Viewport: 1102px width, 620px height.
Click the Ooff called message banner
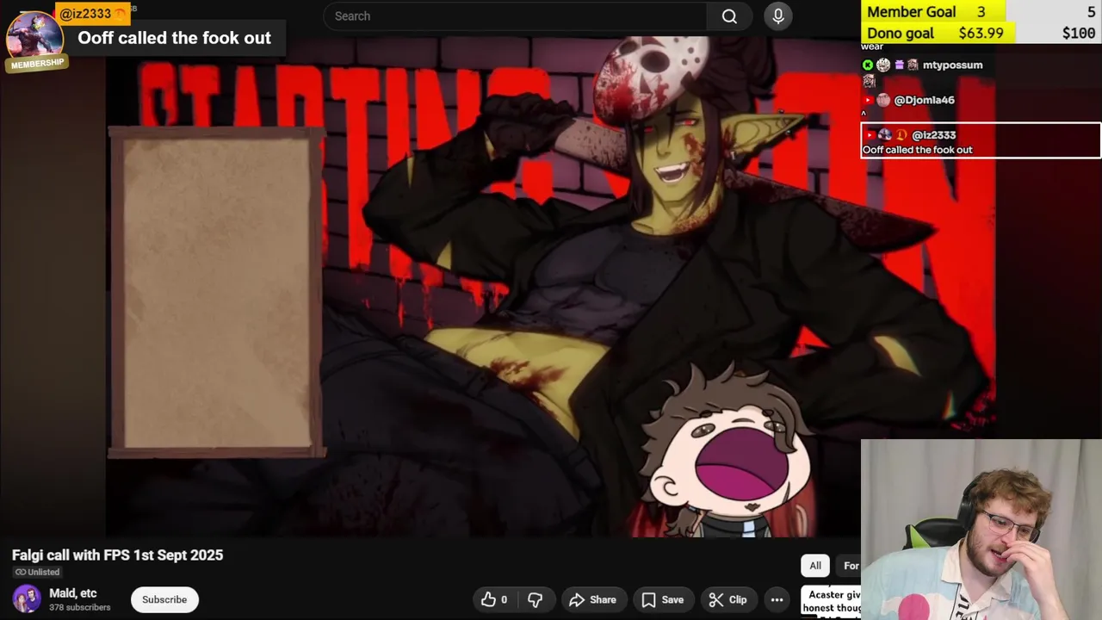point(174,38)
